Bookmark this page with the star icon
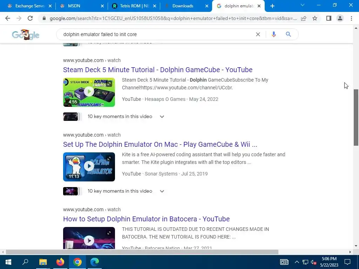Screen dimensions: 359x269 (315, 18)
